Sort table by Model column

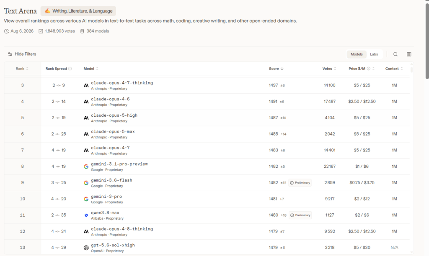point(91,69)
